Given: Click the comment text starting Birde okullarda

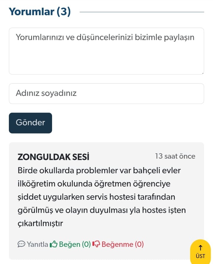Looking at the screenshot, I should (102, 197).
